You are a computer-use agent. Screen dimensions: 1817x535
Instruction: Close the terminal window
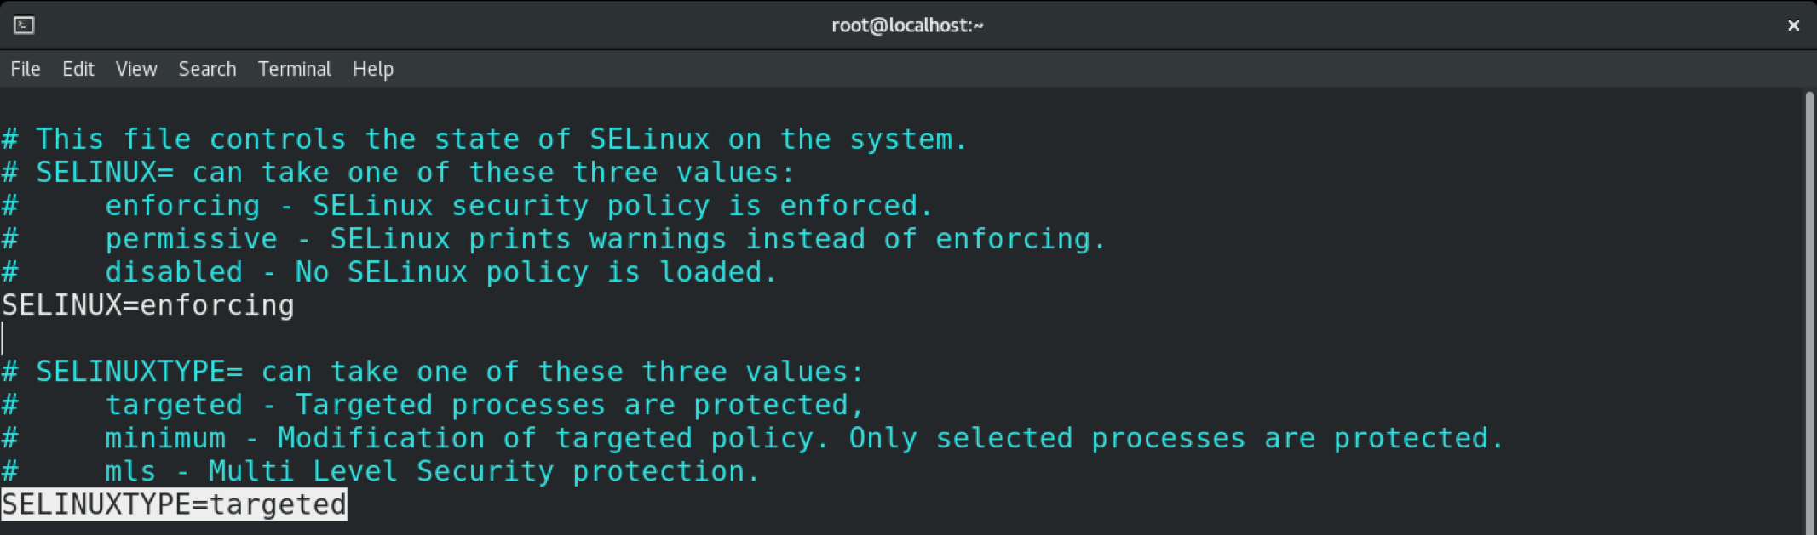tap(1794, 25)
